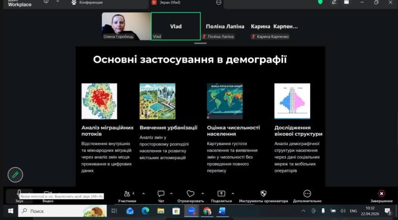Open Google Chrome from the taskbar

click(x=207, y=211)
